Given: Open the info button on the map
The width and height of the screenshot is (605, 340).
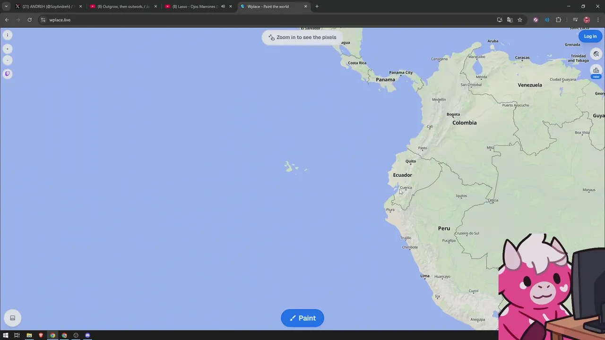Looking at the screenshot, I should click(7, 35).
